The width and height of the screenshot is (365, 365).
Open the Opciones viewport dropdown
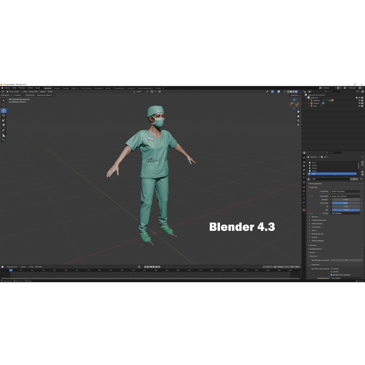(x=295, y=95)
